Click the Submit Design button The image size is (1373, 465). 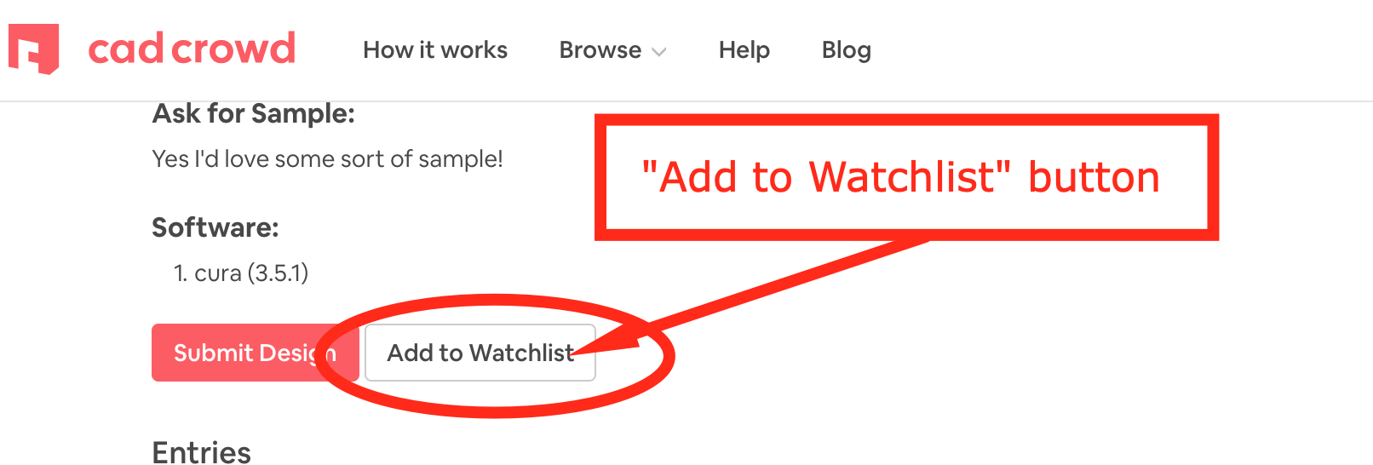(x=255, y=353)
